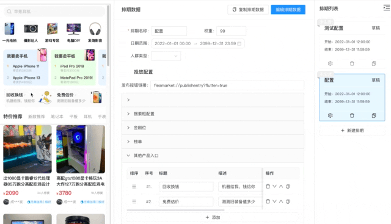Image resolution: width=391 pixels, height=224 pixels.
Task: Click row #1 title input 回收换钱
Action: [186, 187]
